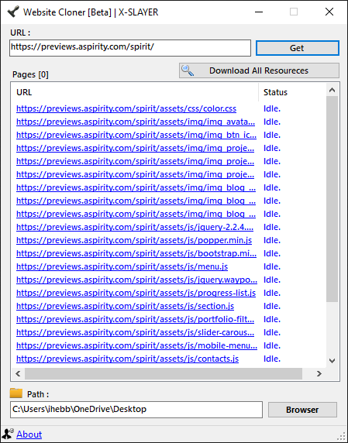Close the Website Cloner window

[329, 12]
